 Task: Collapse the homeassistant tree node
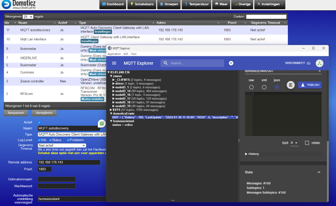pyautogui.click(x=111, y=121)
